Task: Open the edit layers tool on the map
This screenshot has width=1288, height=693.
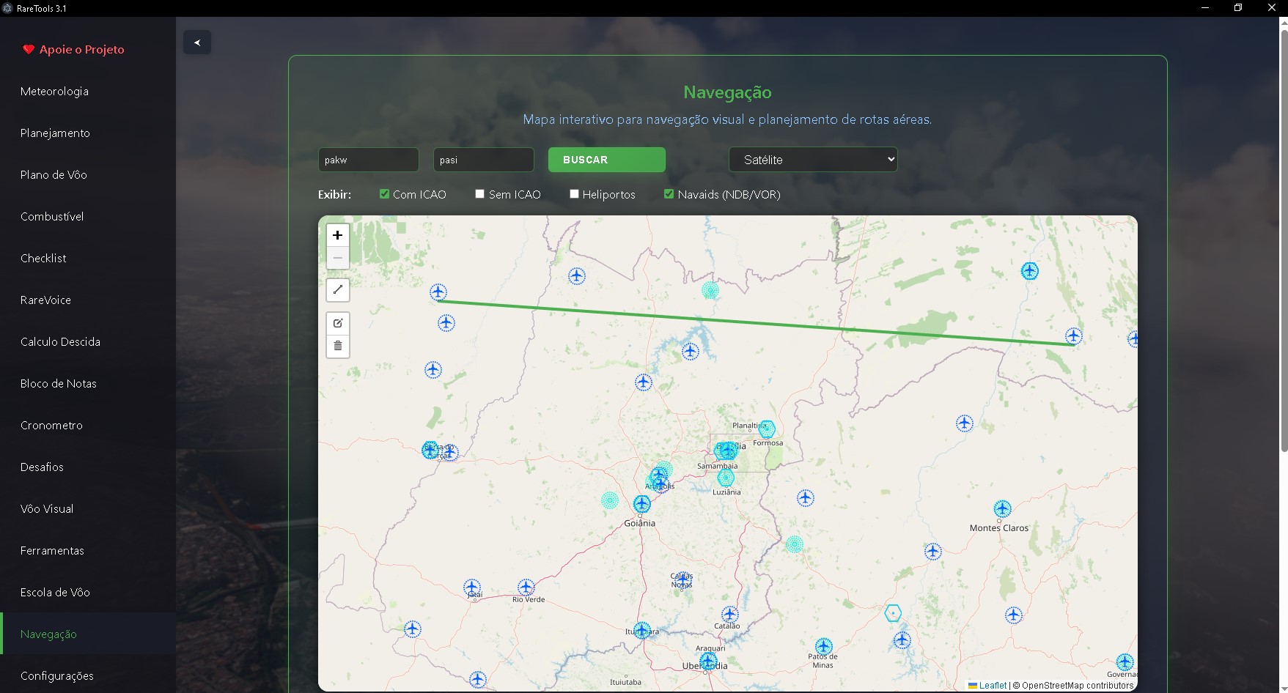Action: [x=337, y=323]
